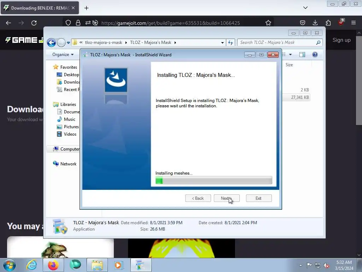Open Desktop in the Favorites list
The height and width of the screenshot is (272, 362).
point(68,75)
